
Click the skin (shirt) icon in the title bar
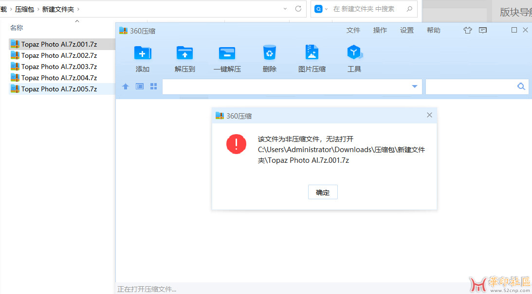468,30
